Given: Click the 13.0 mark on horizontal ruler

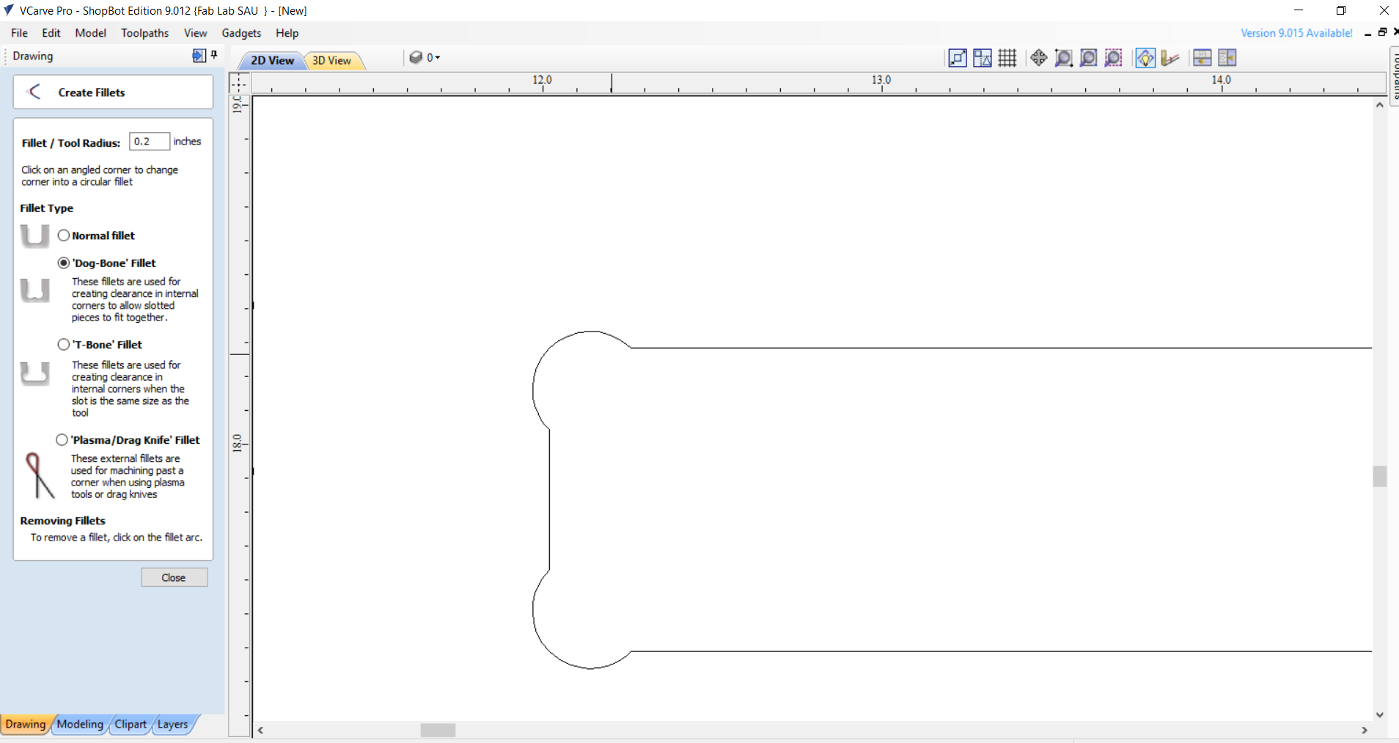Looking at the screenshot, I should 881,80.
